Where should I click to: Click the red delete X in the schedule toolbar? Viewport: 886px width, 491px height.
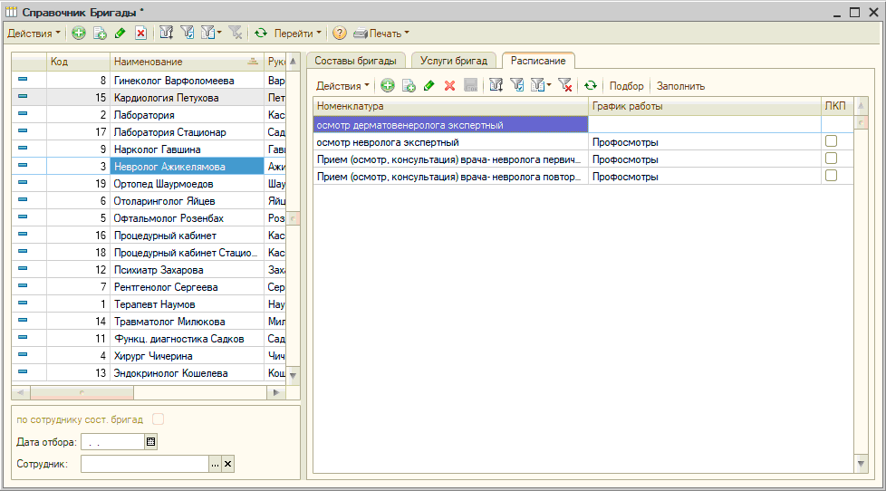(449, 86)
